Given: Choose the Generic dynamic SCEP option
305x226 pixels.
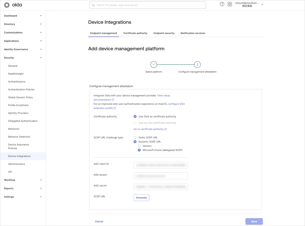Looking at the screenshot, I should pyautogui.click(x=139, y=146).
